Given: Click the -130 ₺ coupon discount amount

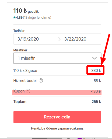Looking at the screenshot, I should pos(96,91).
